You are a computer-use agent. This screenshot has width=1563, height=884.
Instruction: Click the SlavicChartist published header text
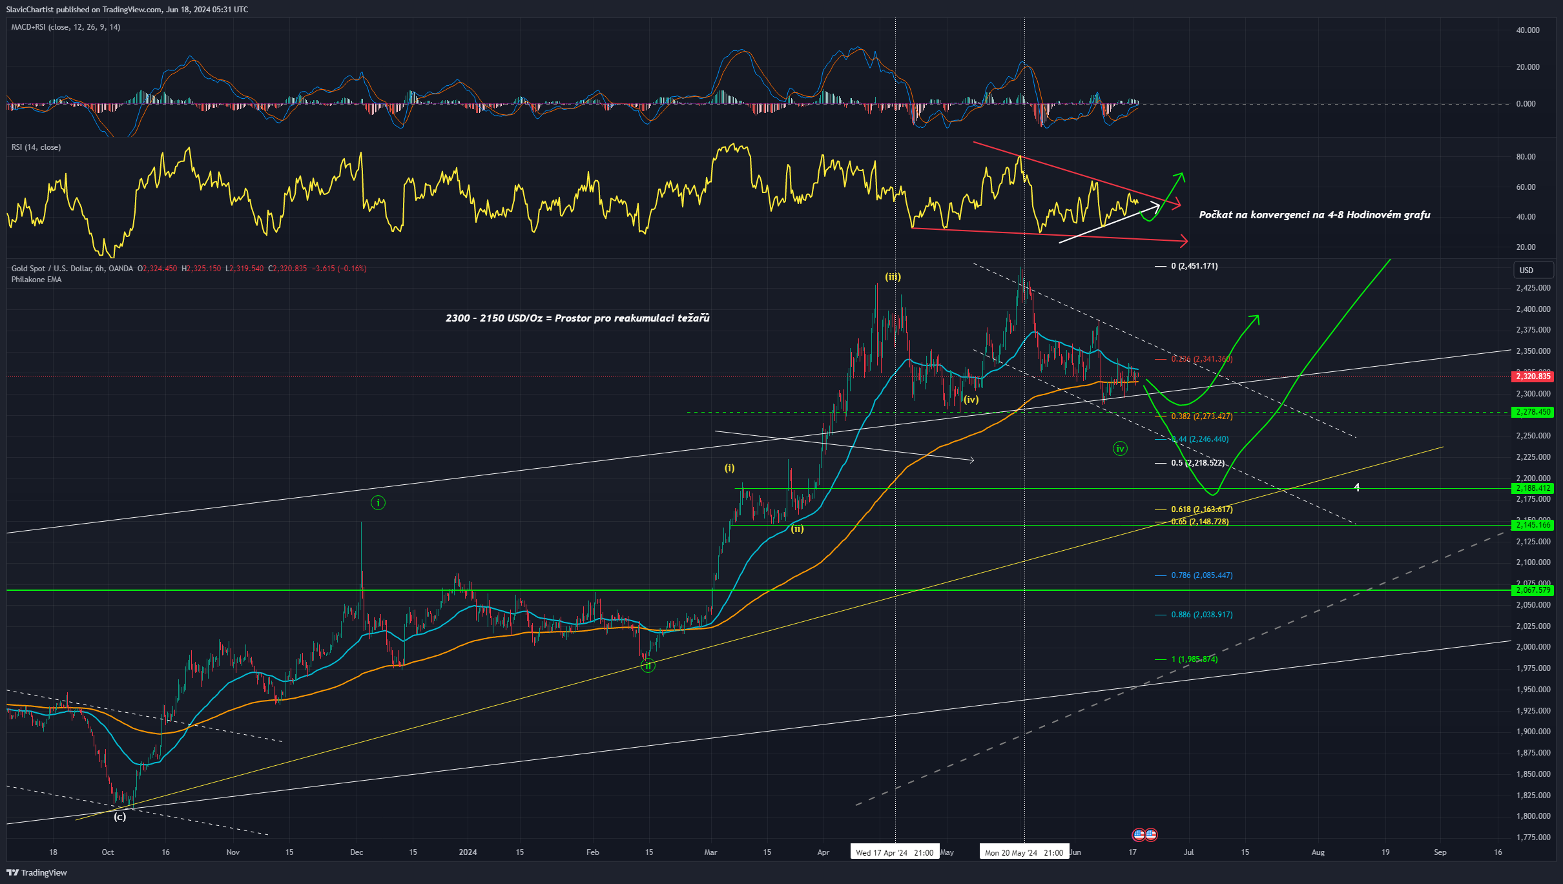click(127, 9)
